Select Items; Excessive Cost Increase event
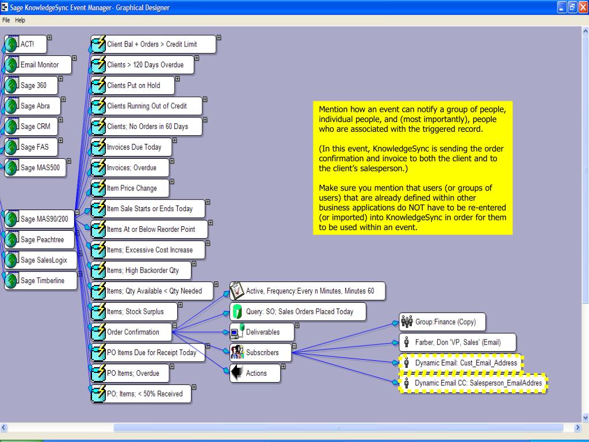Screen dimensions: 589x442 pyautogui.click(x=148, y=250)
